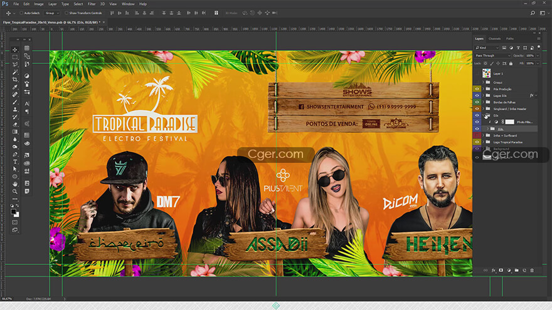Select the Zoom tool

[15, 191]
